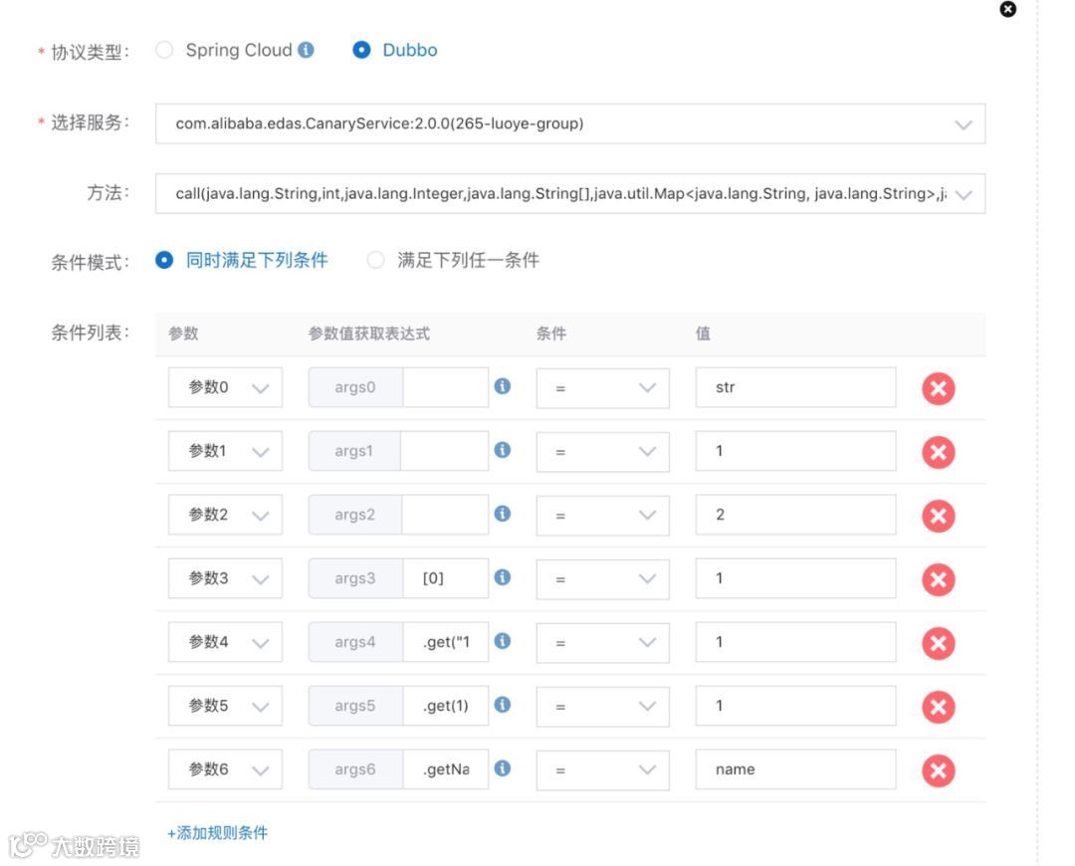Open 参数4 parameter dropdown
Image resolution: width=1075 pixels, height=866 pixels.
pos(226,643)
